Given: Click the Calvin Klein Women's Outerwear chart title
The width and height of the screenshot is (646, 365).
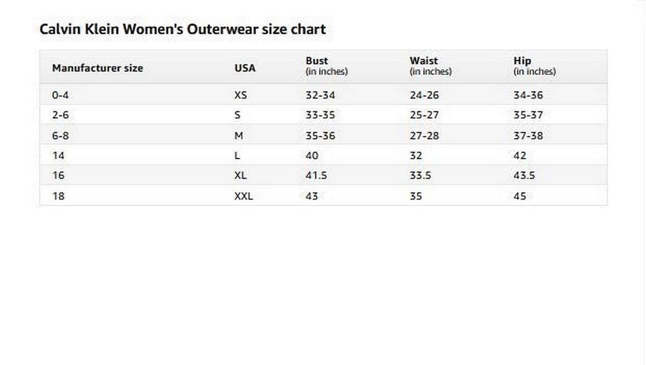Looking at the screenshot, I should (x=182, y=29).
